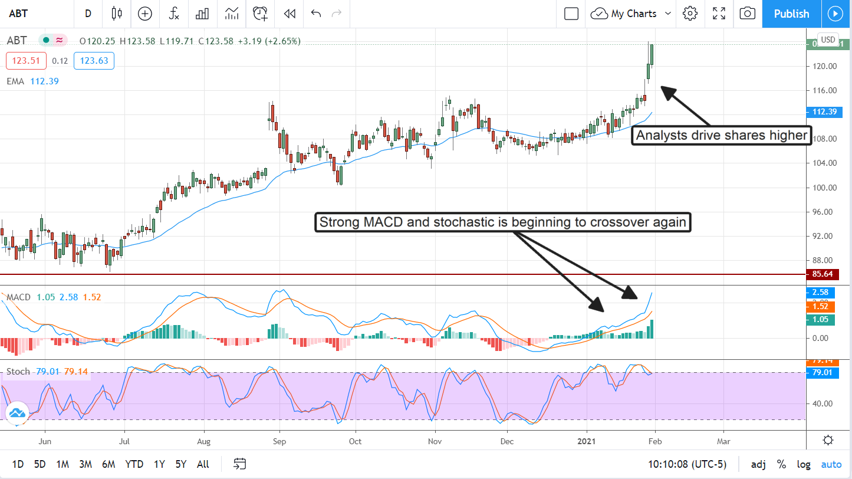Open the candlestick chart style selector
Viewport: 852px width, 479px height.
pos(116,14)
